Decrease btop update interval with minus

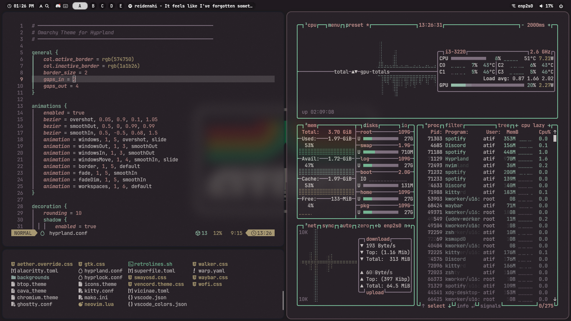[523, 25]
